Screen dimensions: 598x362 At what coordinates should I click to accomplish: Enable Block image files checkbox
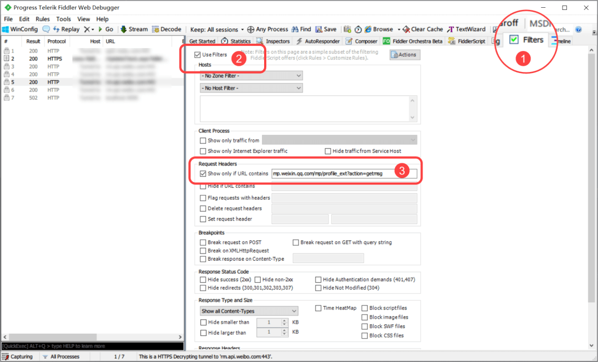[364, 317]
